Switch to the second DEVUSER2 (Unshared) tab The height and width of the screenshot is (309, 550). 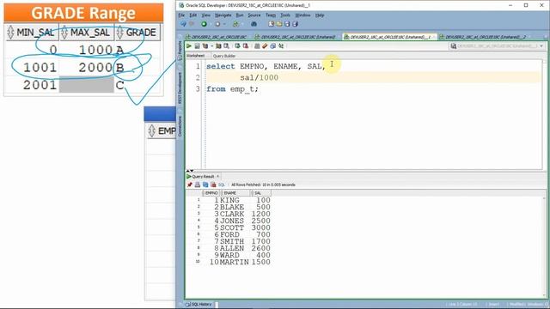(296, 37)
